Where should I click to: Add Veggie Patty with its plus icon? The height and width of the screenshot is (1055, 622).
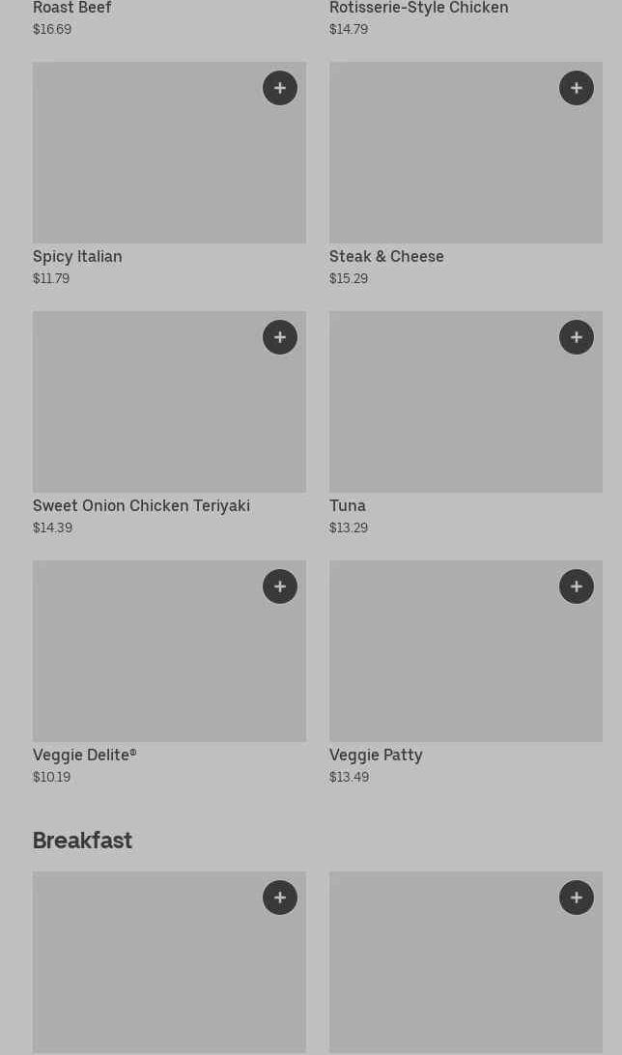[577, 586]
